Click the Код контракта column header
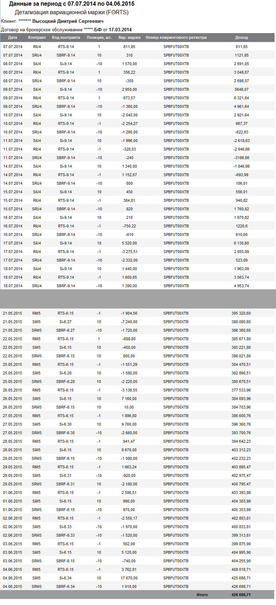The width and height of the screenshot is (276, 605). pos(66,37)
